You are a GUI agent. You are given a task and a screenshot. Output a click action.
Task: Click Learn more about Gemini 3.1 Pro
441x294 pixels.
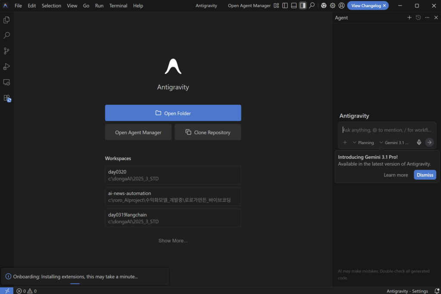click(396, 175)
